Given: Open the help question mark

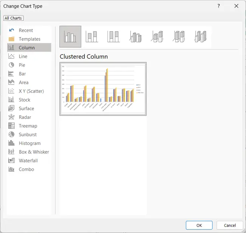Looking at the screenshot, I should point(218,6).
